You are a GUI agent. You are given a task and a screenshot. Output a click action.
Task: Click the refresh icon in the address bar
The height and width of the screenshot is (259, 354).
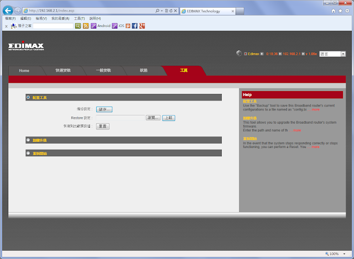point(171,10)
